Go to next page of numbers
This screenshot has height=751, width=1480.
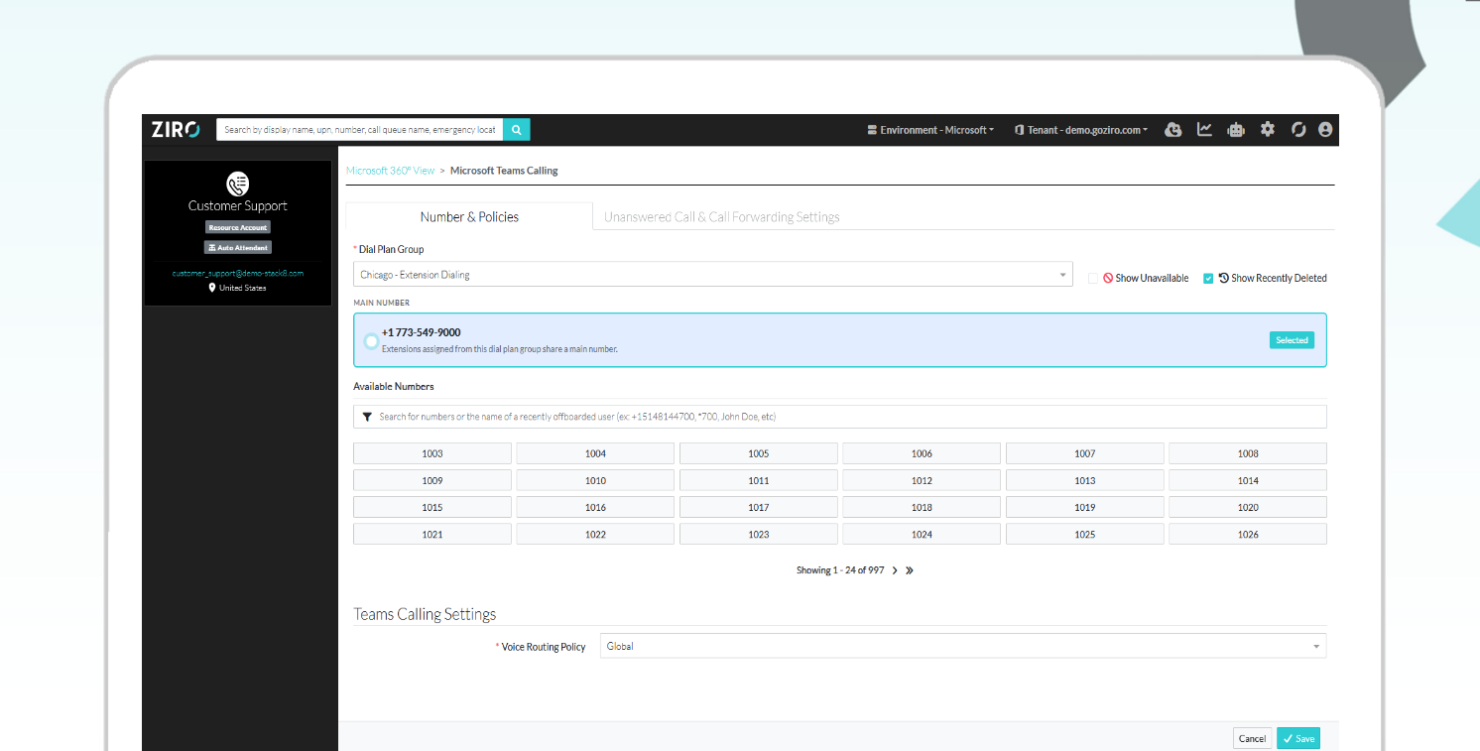pos(895,570)
